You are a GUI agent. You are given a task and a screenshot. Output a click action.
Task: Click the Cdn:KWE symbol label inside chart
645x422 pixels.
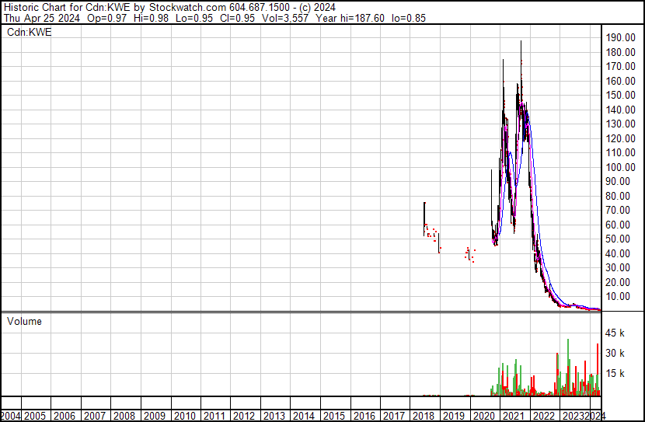coord(28,32)
